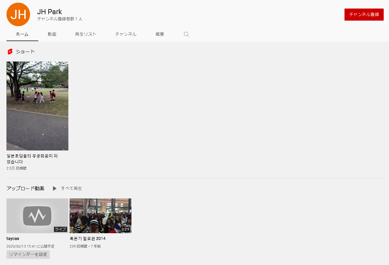The image size is (389, 265).
Task: Click the すべて再生 link
Action: (x=71, y=188)
